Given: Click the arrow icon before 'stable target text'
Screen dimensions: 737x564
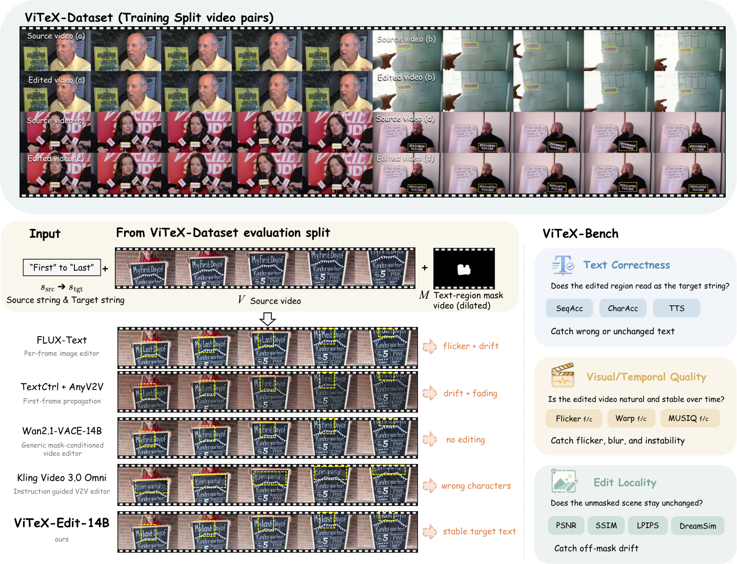Looking at the screenshot, I should coord(430,532).
